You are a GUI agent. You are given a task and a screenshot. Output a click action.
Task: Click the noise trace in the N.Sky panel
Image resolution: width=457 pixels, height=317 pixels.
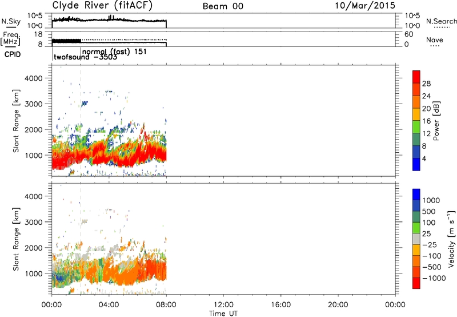tap(109, 20)
